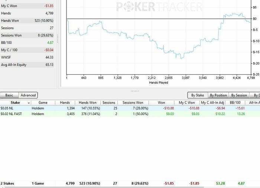
Task: Select the By Stake report tab
Action: (198, 95)
